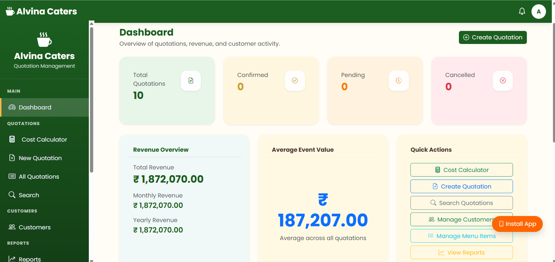Click the sidebar scrollbar up arrow
This screenshot has width=555, height=262.
[92, 23]
